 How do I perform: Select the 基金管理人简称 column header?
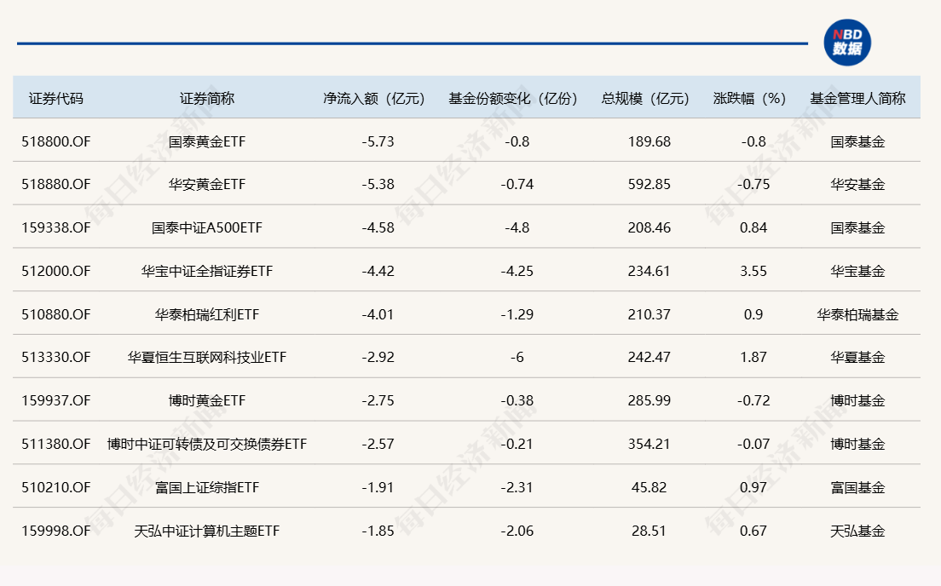click(x=857, y=98)
